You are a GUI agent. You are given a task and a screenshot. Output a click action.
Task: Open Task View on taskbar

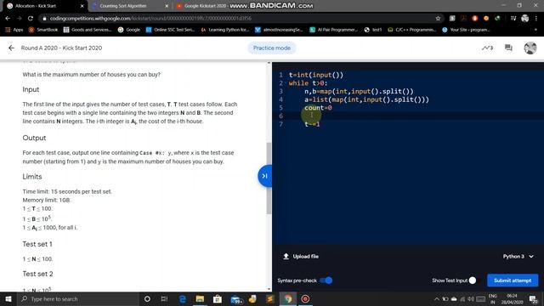coord(164,298)
